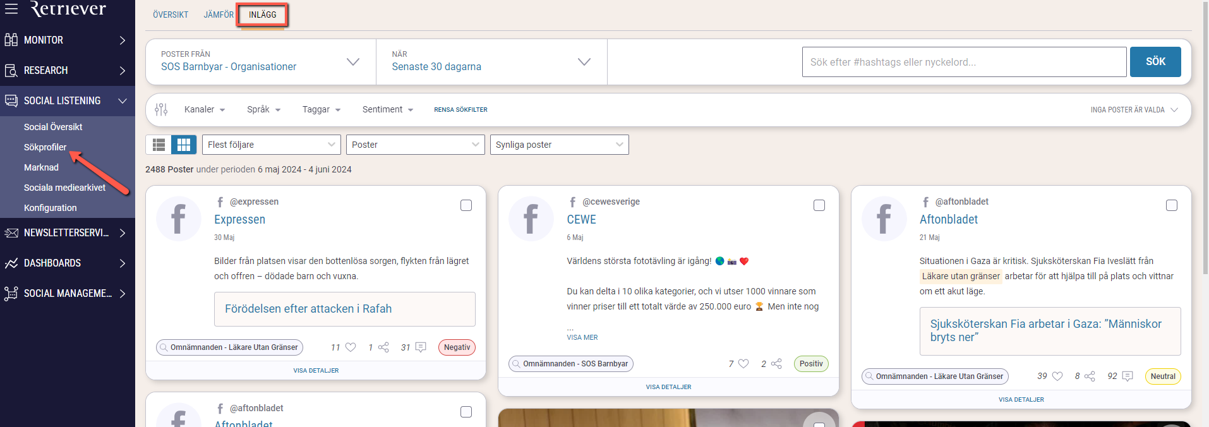Click the Positiv sentiment badge
The height and width of the screenshot is (427, 1209).
pyautogui.click(x=811, y=364)
